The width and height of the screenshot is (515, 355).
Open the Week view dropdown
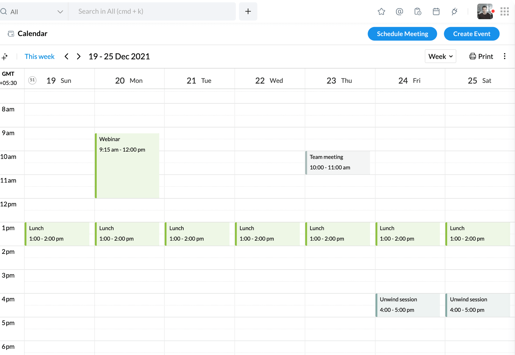pos(440,56)
